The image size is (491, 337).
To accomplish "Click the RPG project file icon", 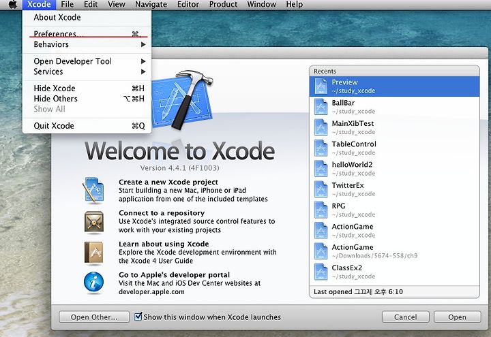I will (x=321, y=210).
